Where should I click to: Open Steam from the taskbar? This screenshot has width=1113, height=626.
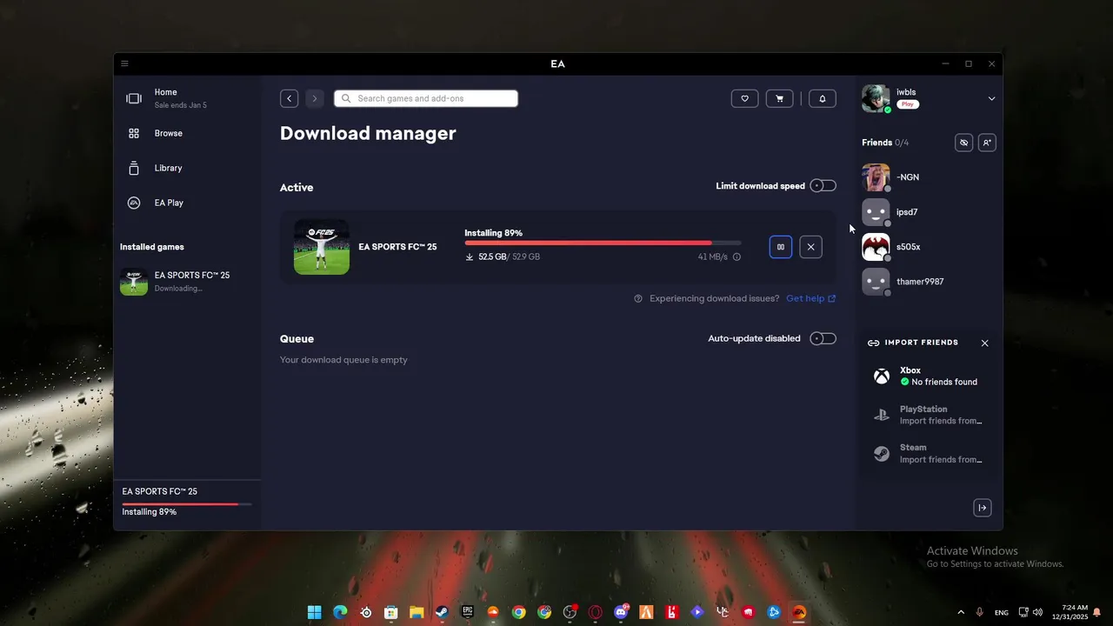[442, 612]
